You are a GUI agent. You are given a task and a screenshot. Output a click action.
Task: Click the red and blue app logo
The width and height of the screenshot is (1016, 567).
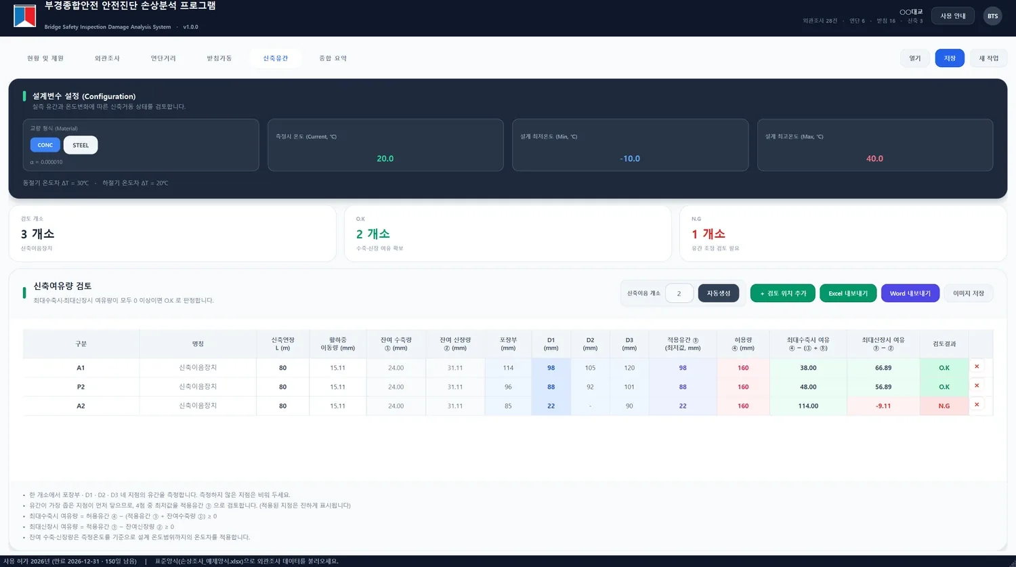tap(25, 16)
